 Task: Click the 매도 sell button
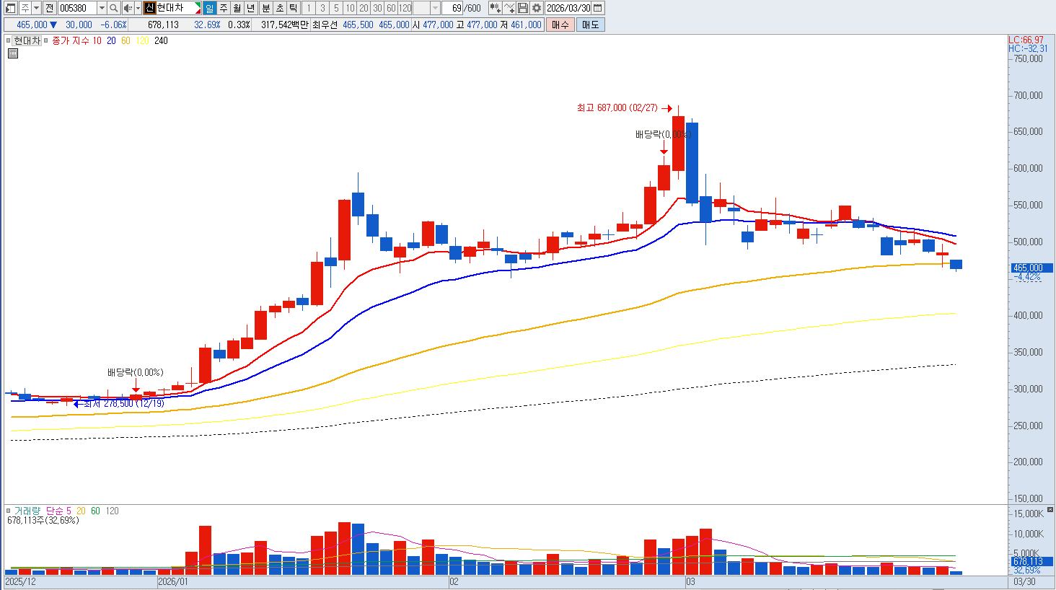[591, 25]
